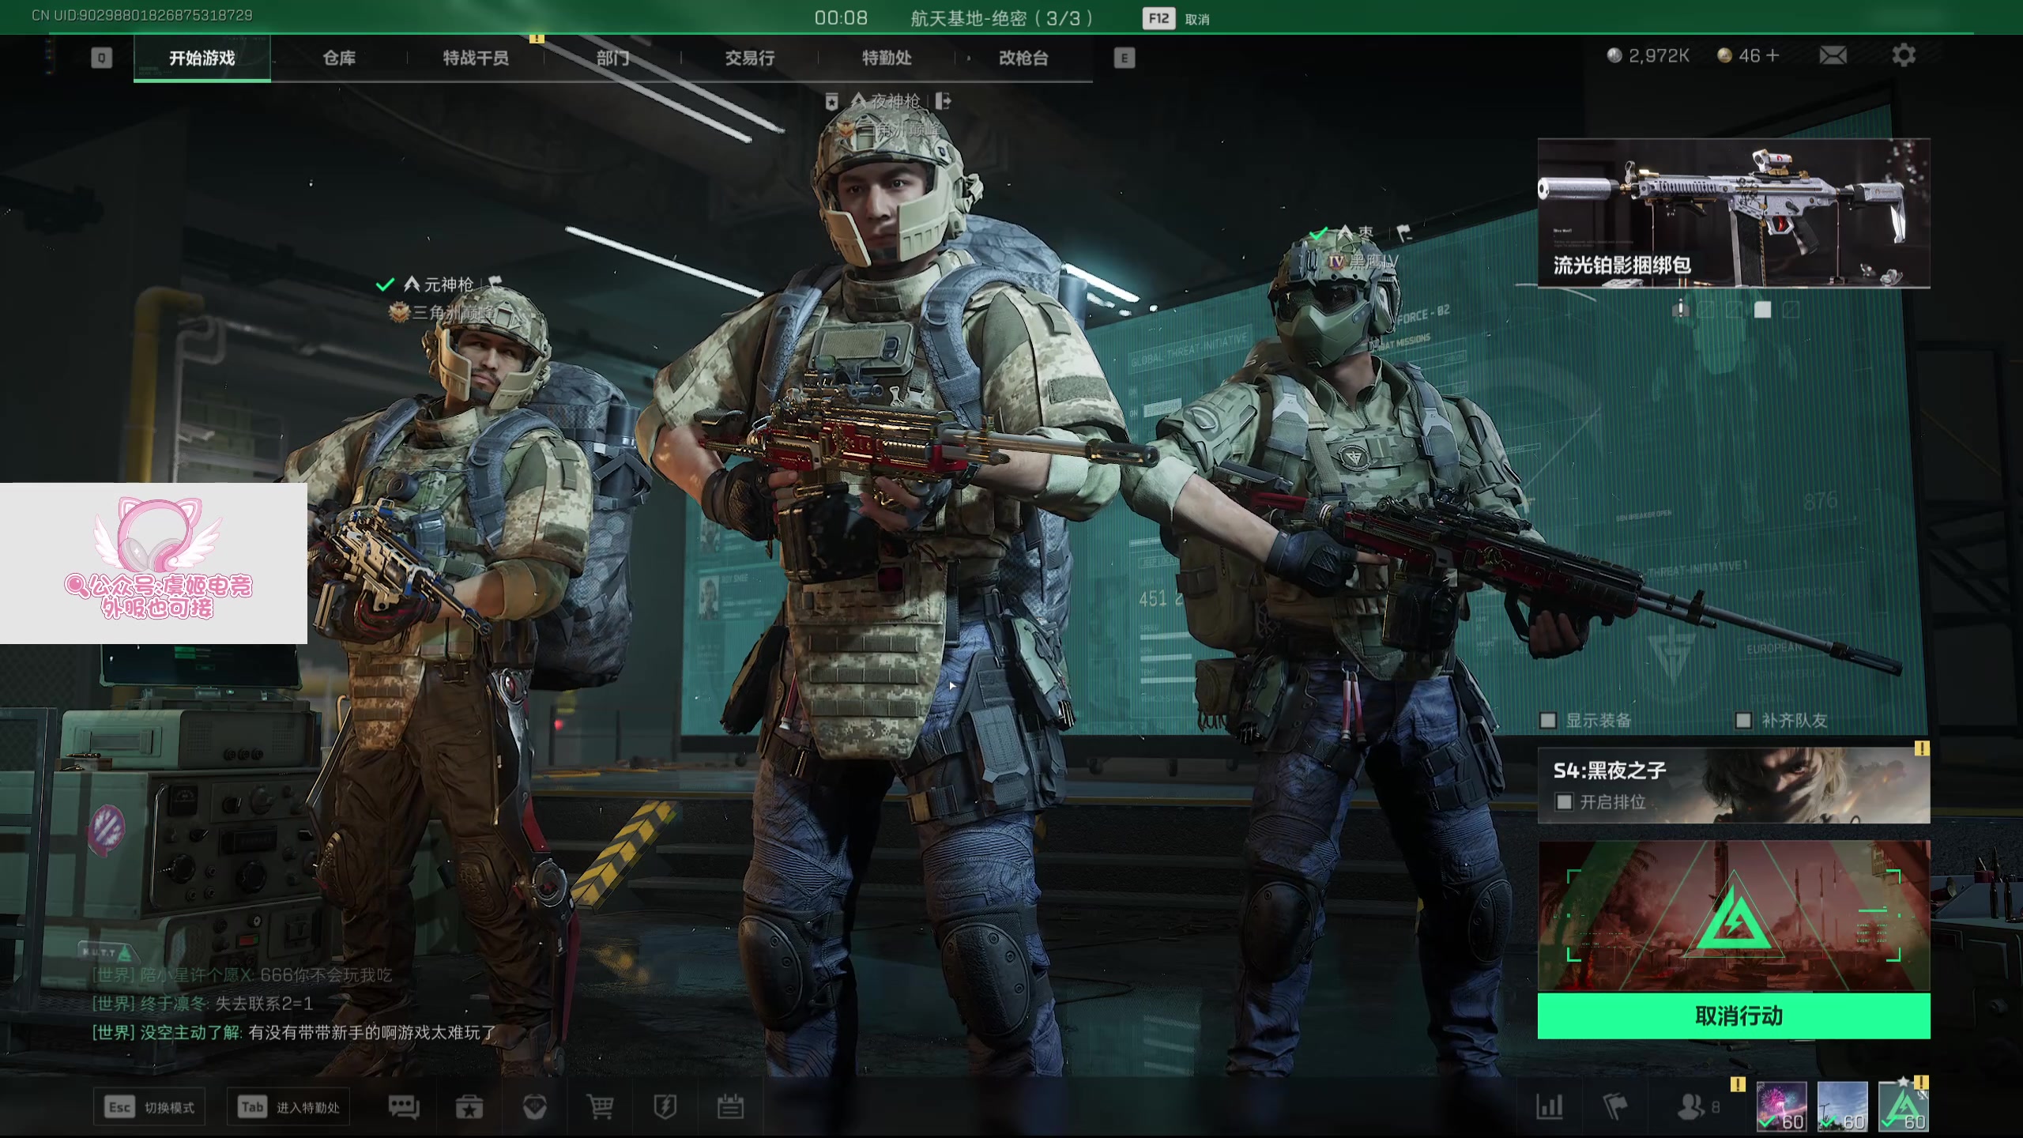Click the yellow alert badge on S4 banner

pyautogui.click(x=1922, y=748)
